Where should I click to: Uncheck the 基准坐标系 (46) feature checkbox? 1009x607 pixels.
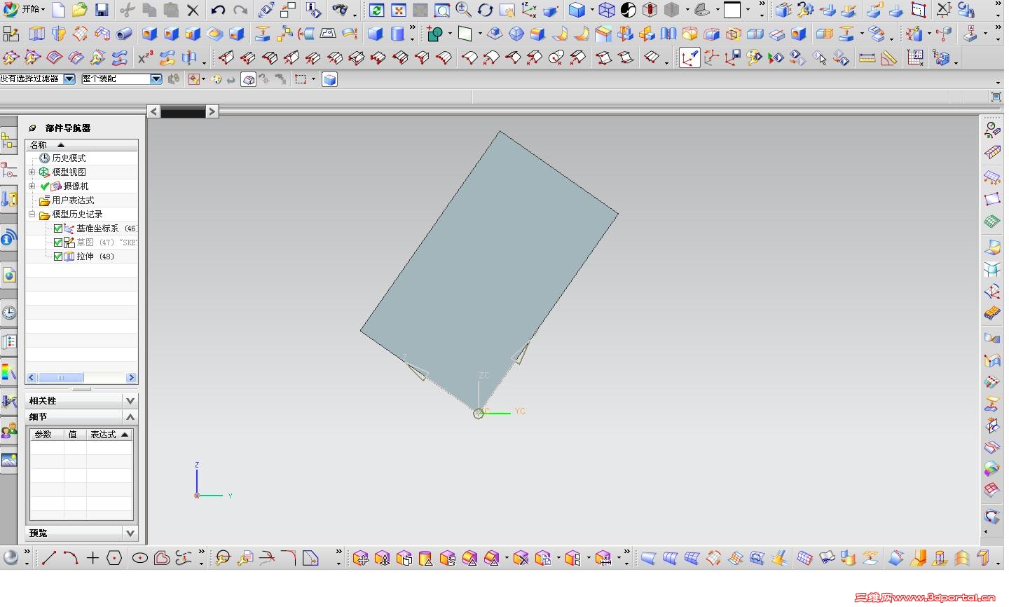coord(58,229)
